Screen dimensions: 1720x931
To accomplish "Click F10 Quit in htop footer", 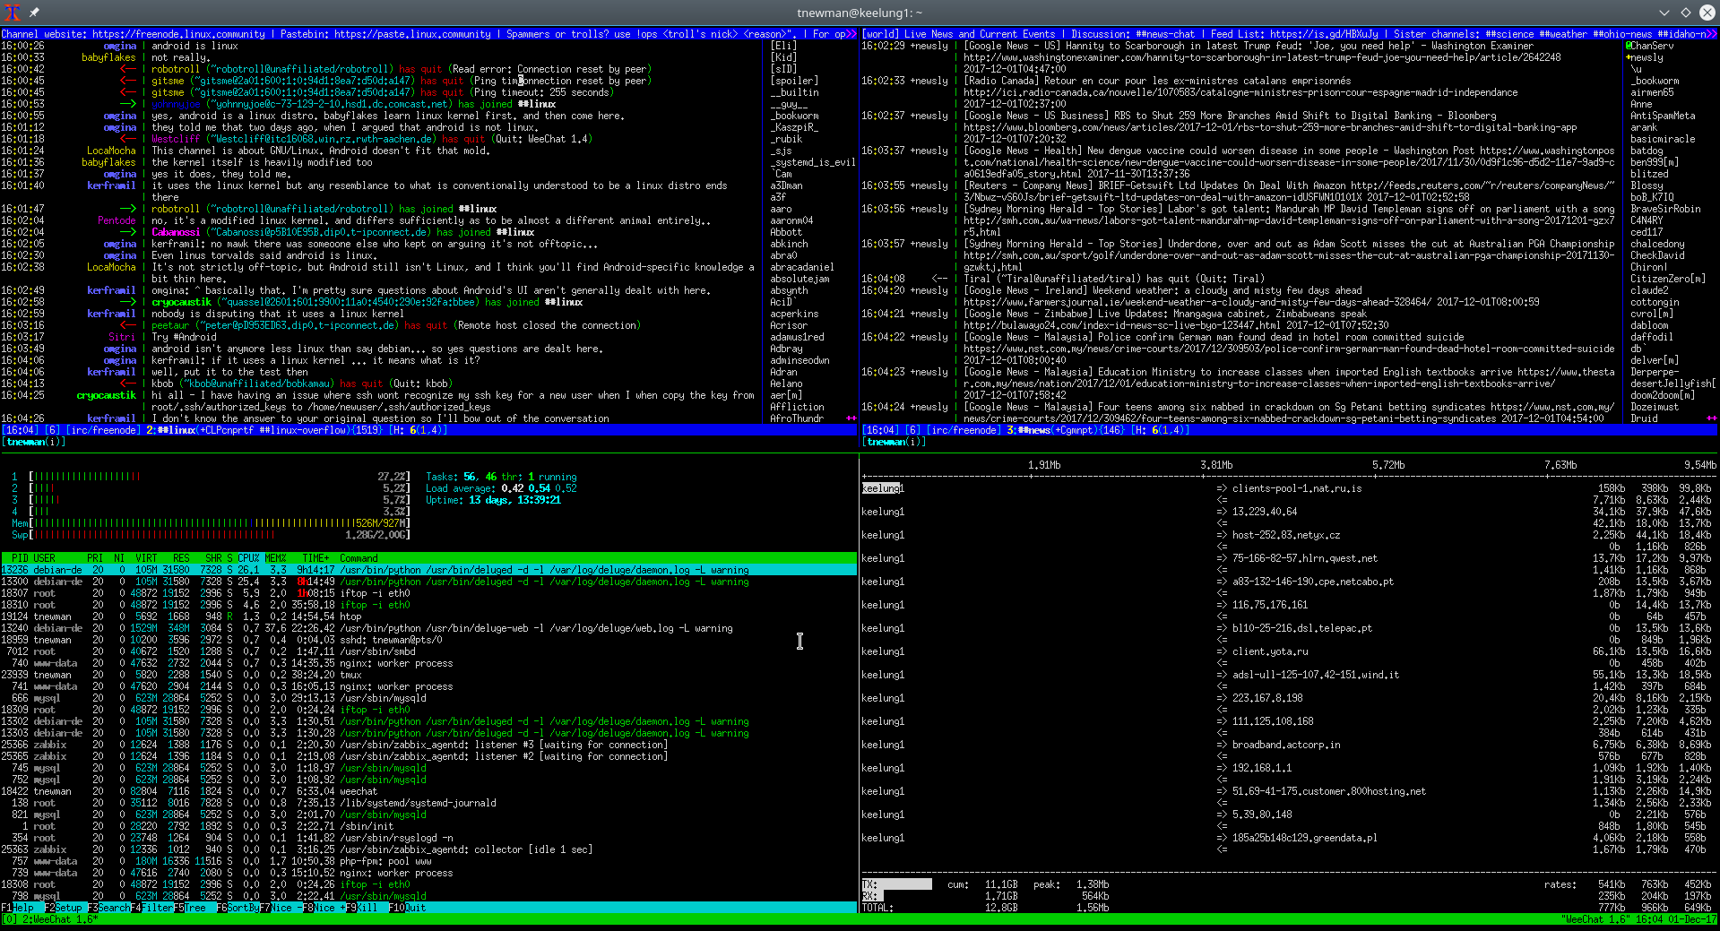I will point(407,908).
